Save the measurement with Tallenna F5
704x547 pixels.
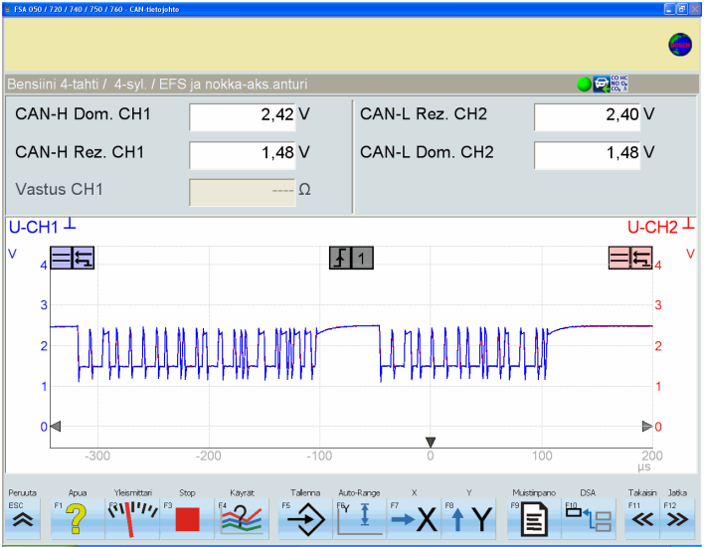(305, 519)
